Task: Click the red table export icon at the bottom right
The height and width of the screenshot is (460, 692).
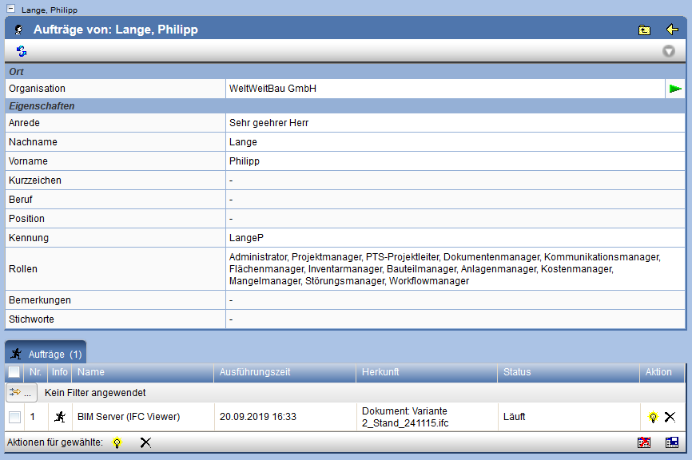Action: click(644, 442)
